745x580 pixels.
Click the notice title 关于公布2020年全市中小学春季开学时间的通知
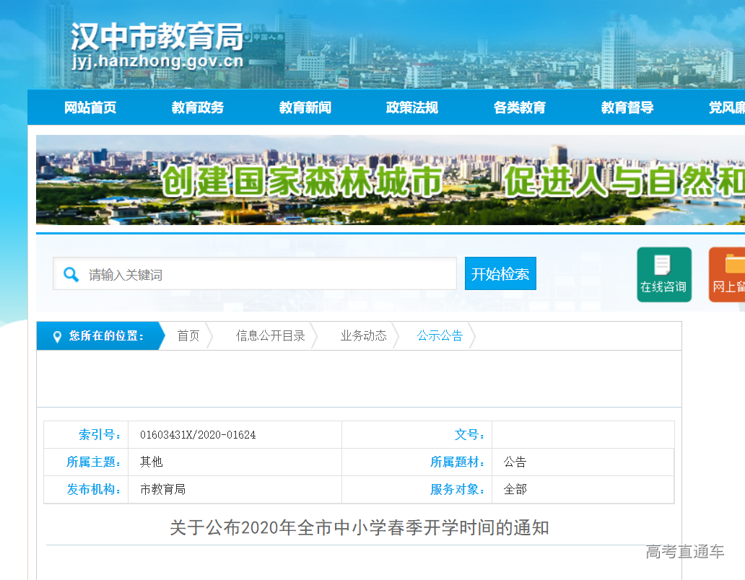[360, 528]
